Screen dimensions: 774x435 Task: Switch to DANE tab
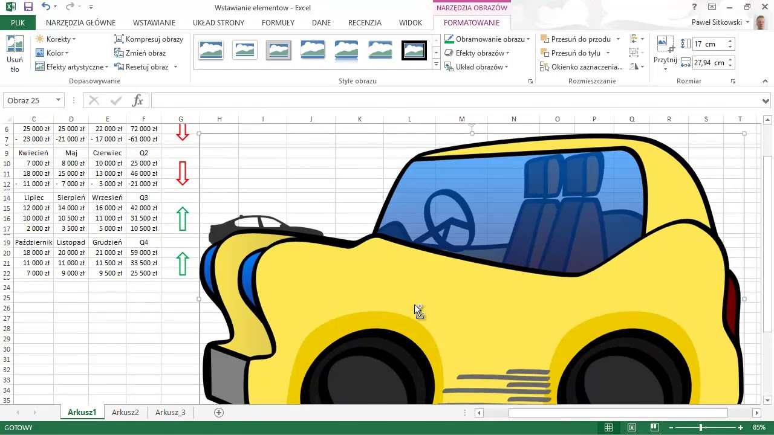coord(321,22)
